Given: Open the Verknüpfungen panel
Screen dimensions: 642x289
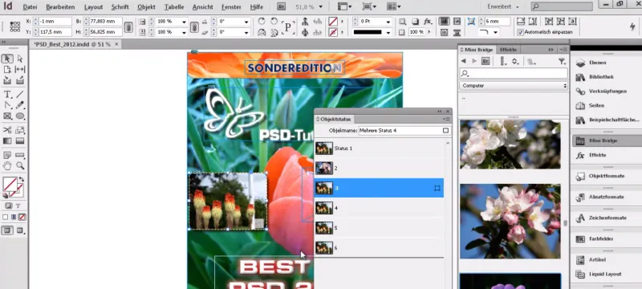Looking at the screenshot, I should tap(607, 92).
